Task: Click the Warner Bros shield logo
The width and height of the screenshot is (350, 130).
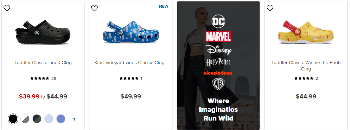Action: (x=218, y=84)
